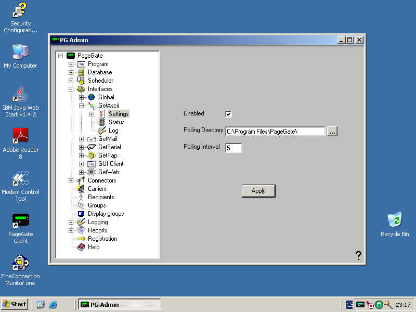Expand the GetSerial tree node
Viewport: 416px width, 312px height.
(81, 147)
